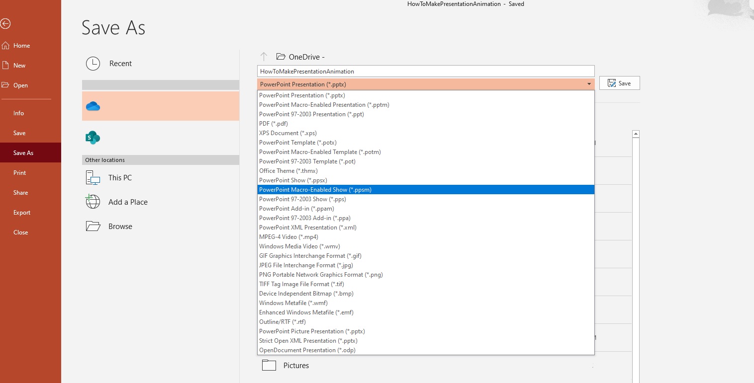Choose Strict Open XML Presentation (*.pptx)
The width and height of the screenshot is (754, 383).
[x=426, y=341]
